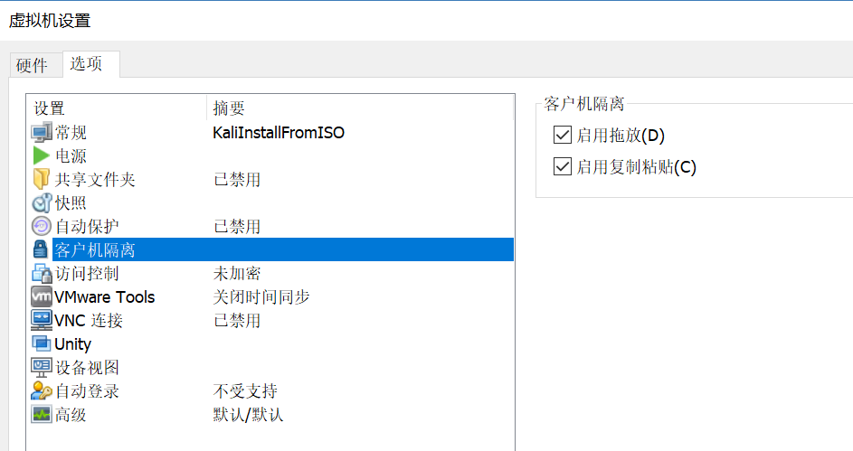Click the 高级 chart icon

click(42, 415)
